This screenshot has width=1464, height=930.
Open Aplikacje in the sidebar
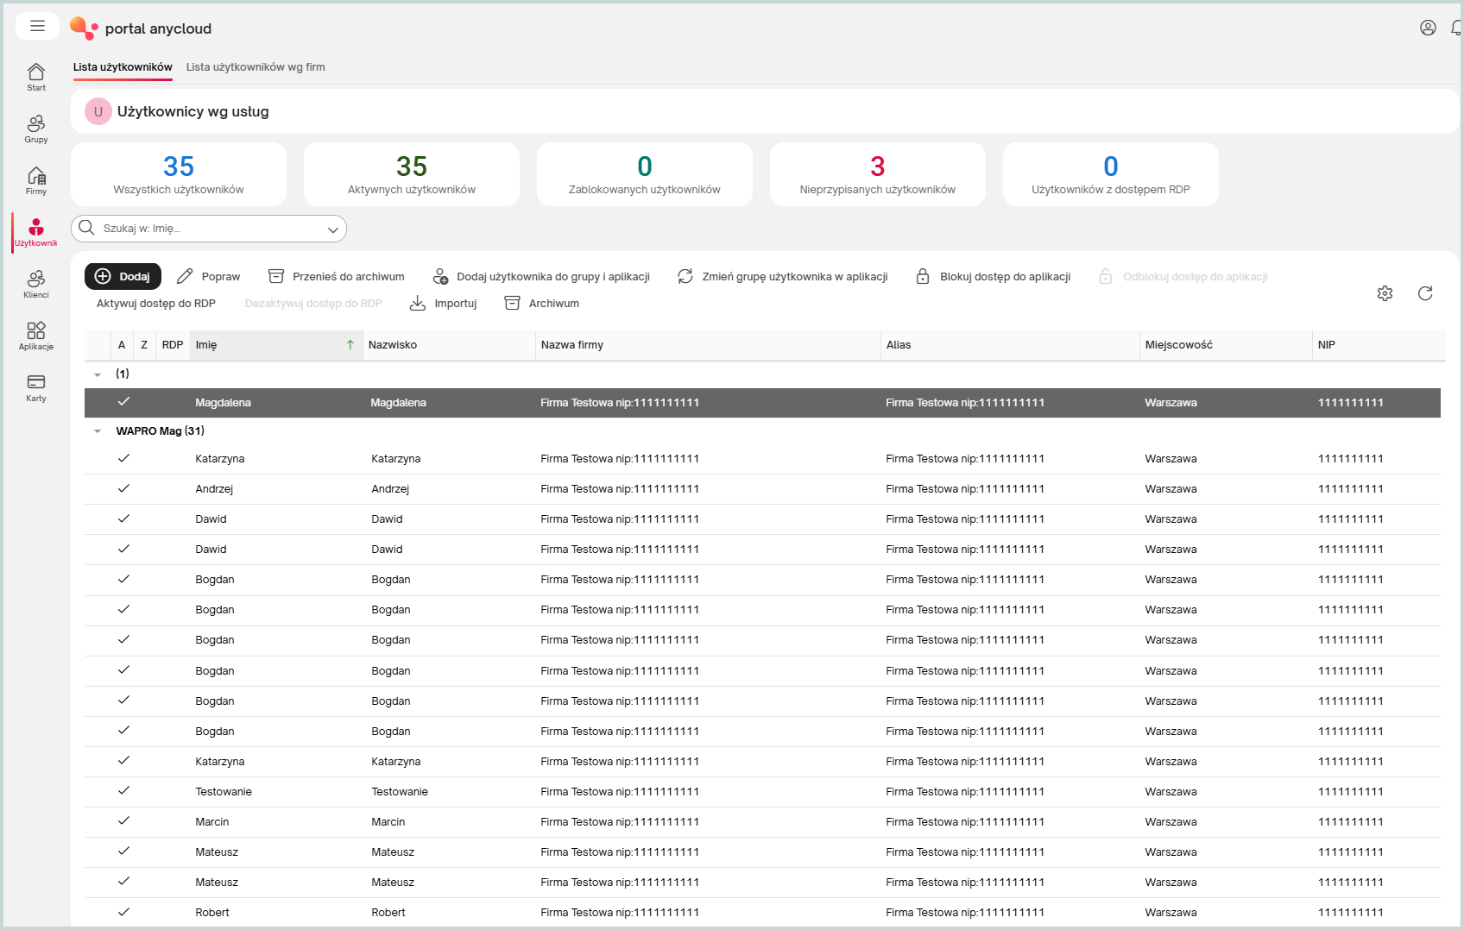(x=36, y=336)
